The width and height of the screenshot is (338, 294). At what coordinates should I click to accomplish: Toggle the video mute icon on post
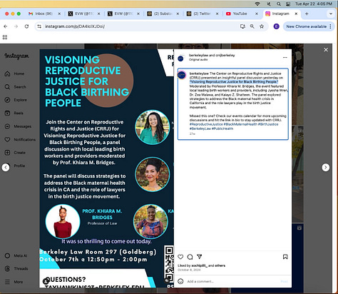click(x=168, y=280)
